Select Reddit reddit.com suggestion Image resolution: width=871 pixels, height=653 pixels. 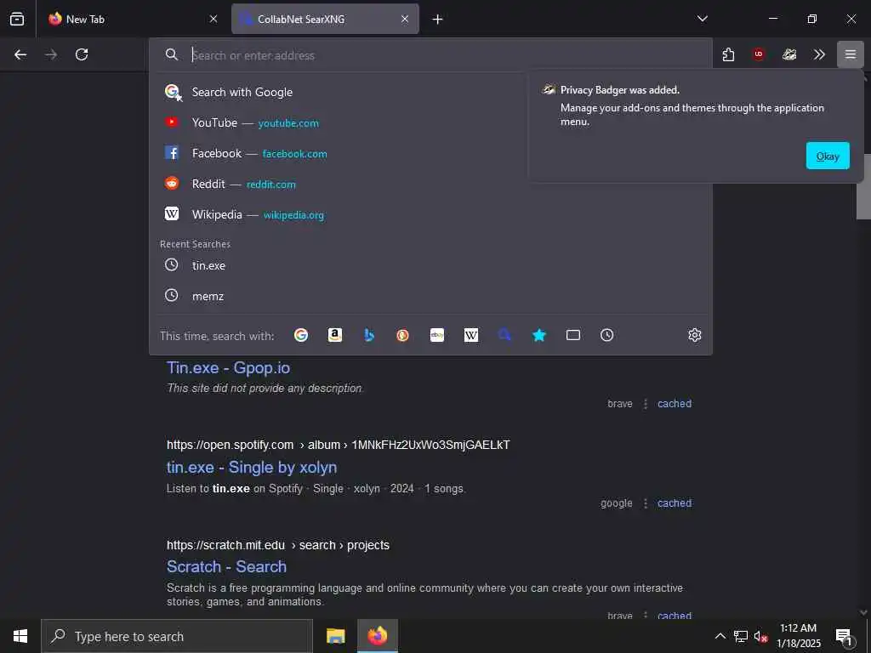430,184
